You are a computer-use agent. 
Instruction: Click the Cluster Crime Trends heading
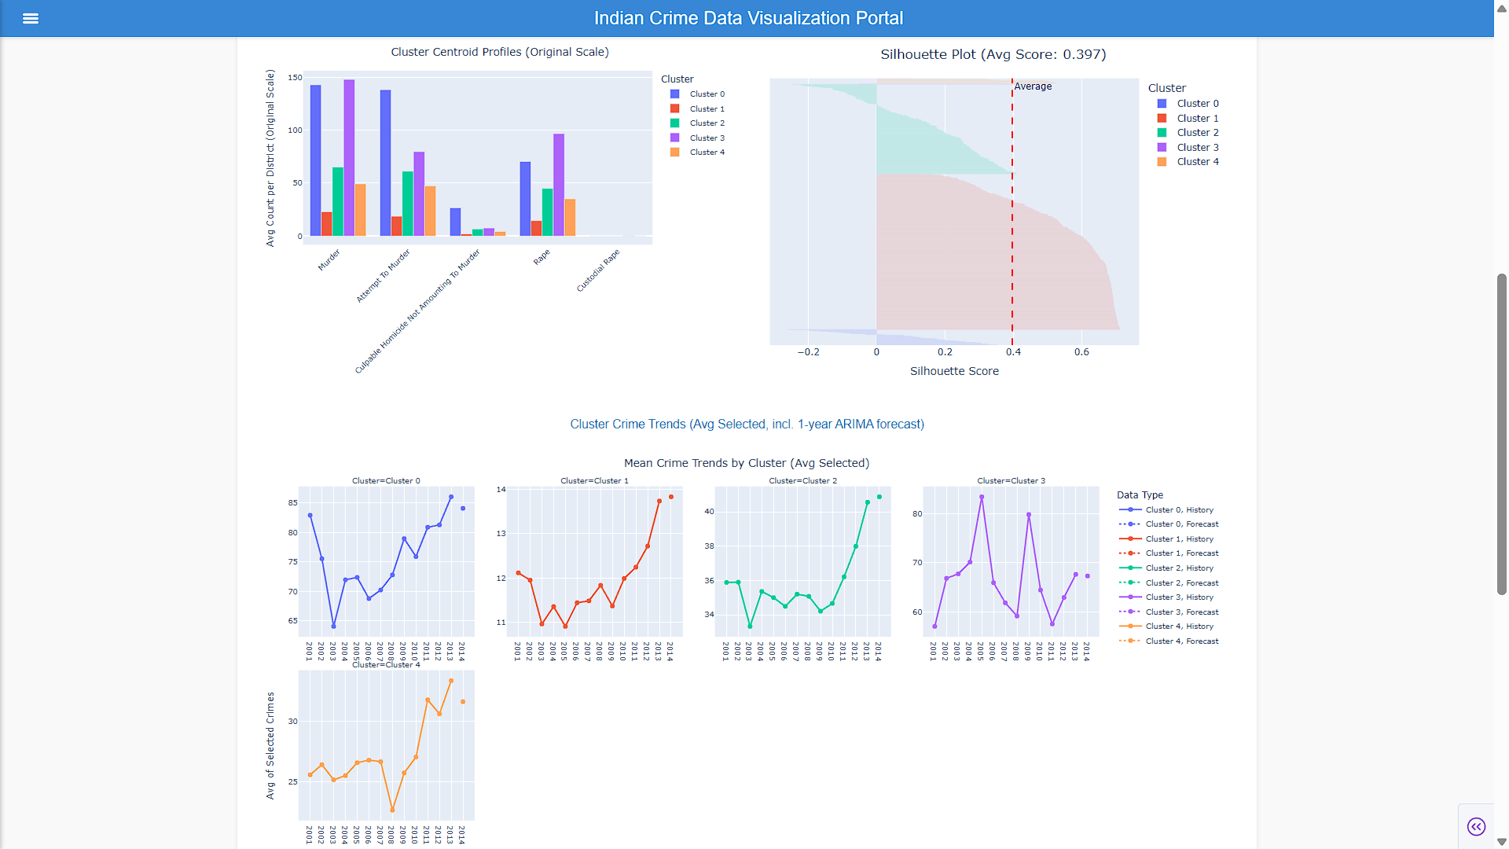(747, 424)
